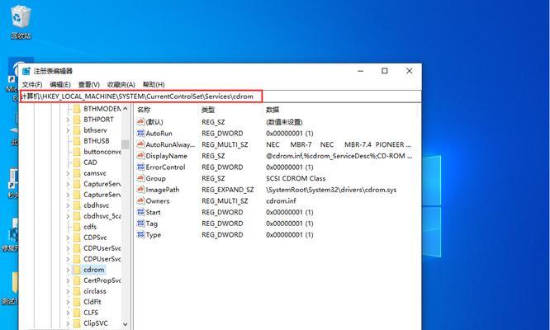This screenshot has width=550, height=330.
Task: Select the cbdhsvc_5ca key in tree
Action: click(102, 216)
